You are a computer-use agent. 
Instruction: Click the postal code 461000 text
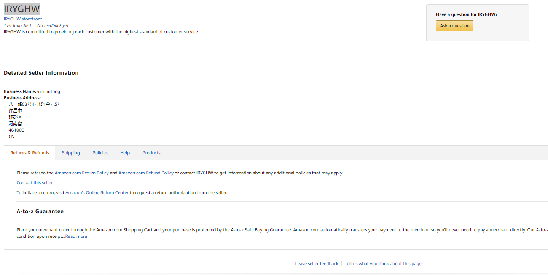16,130
